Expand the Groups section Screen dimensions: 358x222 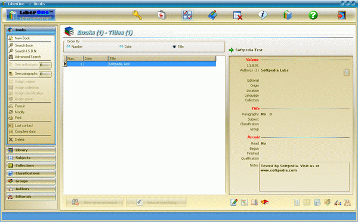tap(31, 181)
